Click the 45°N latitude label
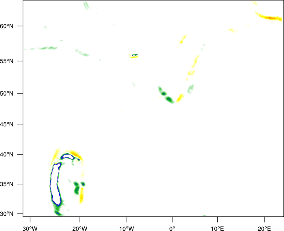This screenshot has width=284, height=231. point(7,124)
